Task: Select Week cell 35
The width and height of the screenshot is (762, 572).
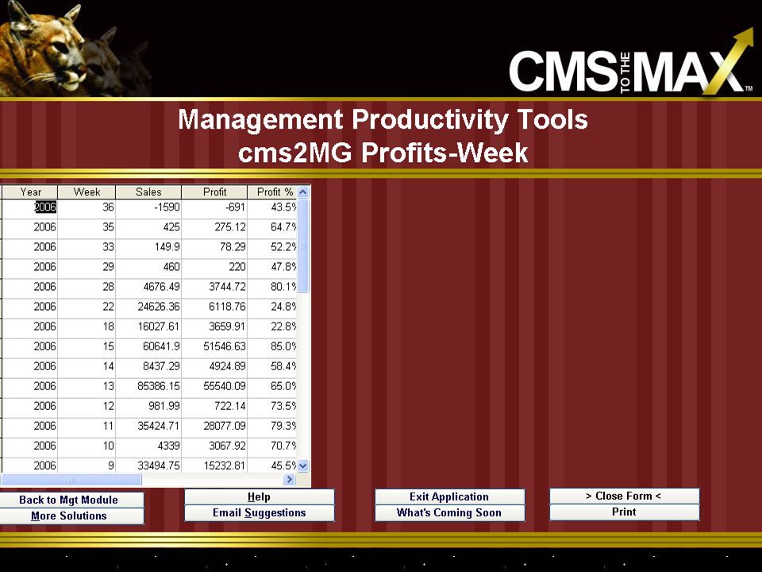Action: [87, 227]
